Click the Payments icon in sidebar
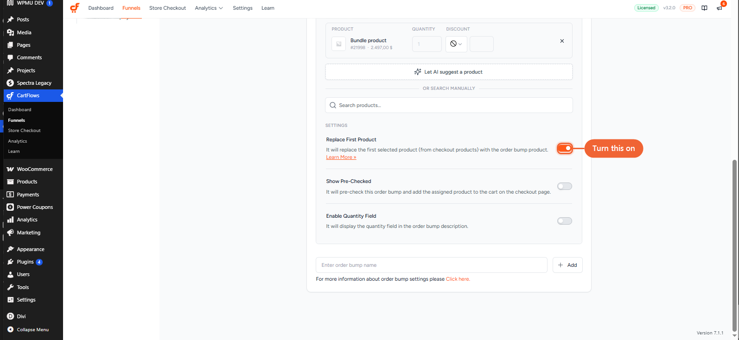 (x=10, y=195)
